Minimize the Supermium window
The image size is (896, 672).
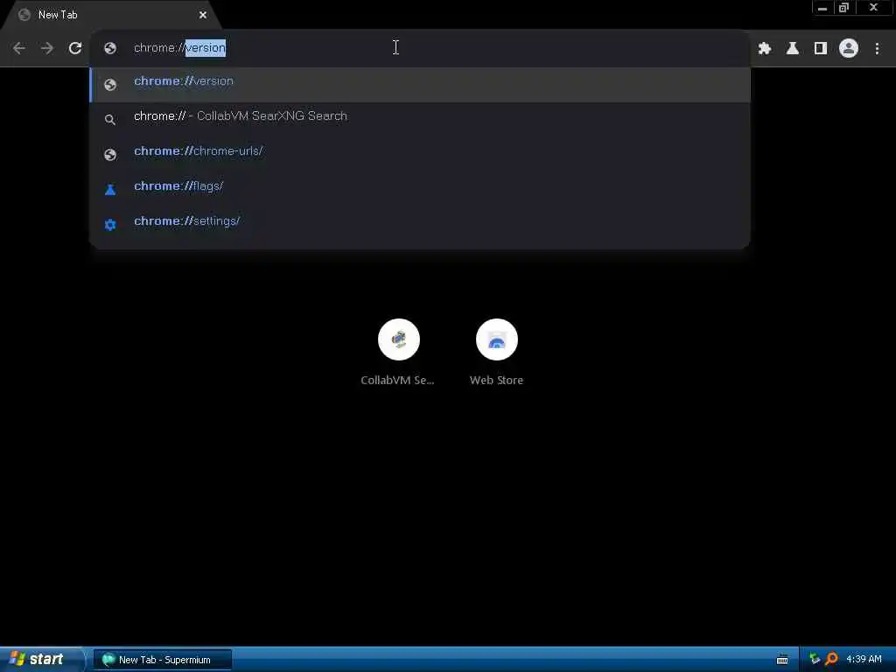[822, 8]
